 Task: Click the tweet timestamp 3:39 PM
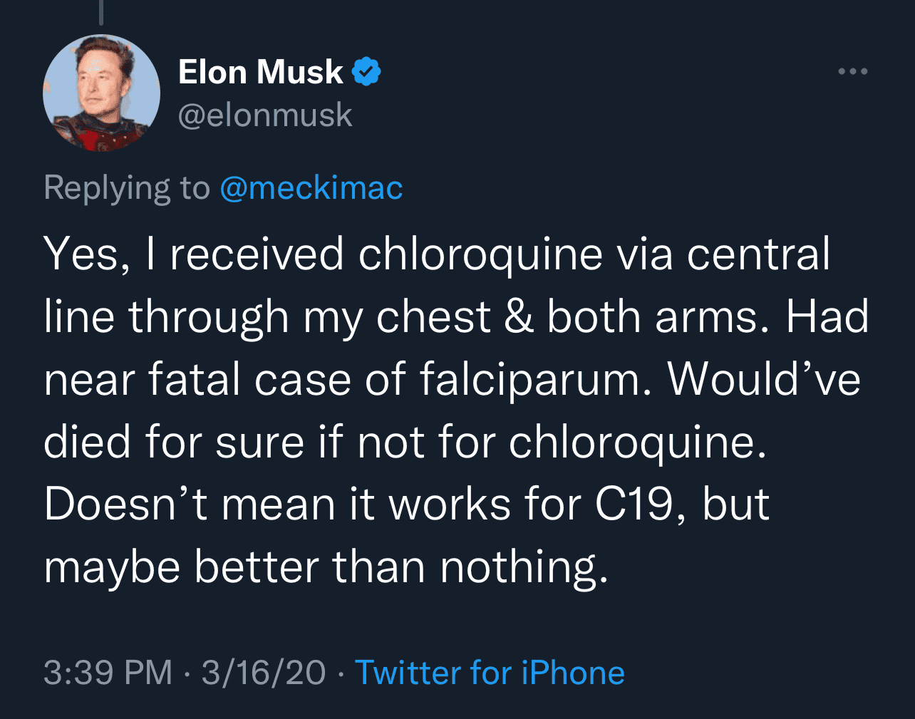(x=105, y=671)
